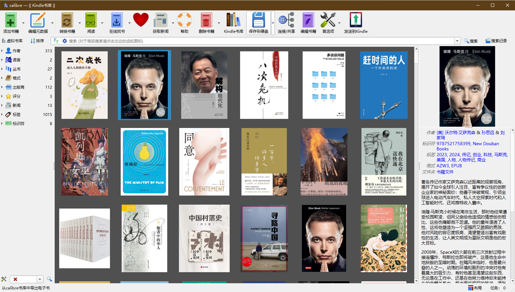Select the 同意 Le Consentement cover
This screenshot has height=292, width=515.
(204, 162)
